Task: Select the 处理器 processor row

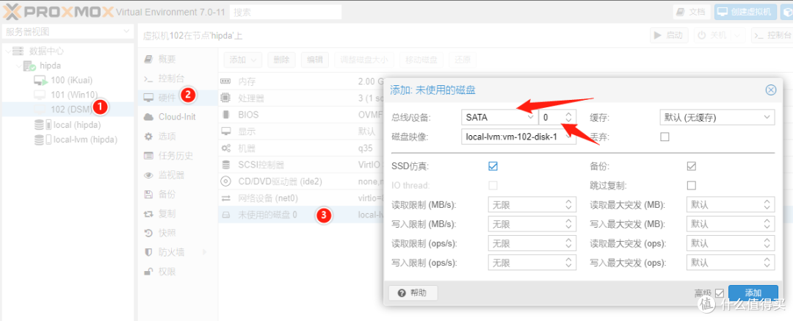Action: 301,98
